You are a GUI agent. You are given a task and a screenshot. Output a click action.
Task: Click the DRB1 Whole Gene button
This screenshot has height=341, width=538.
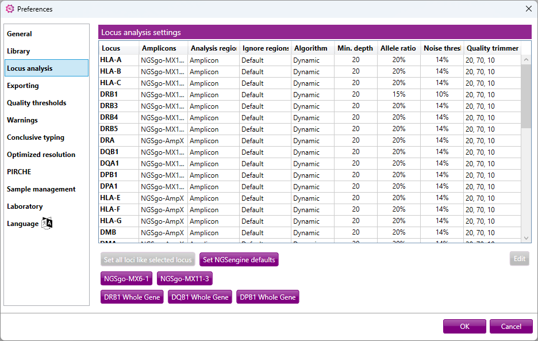point(132,297)
